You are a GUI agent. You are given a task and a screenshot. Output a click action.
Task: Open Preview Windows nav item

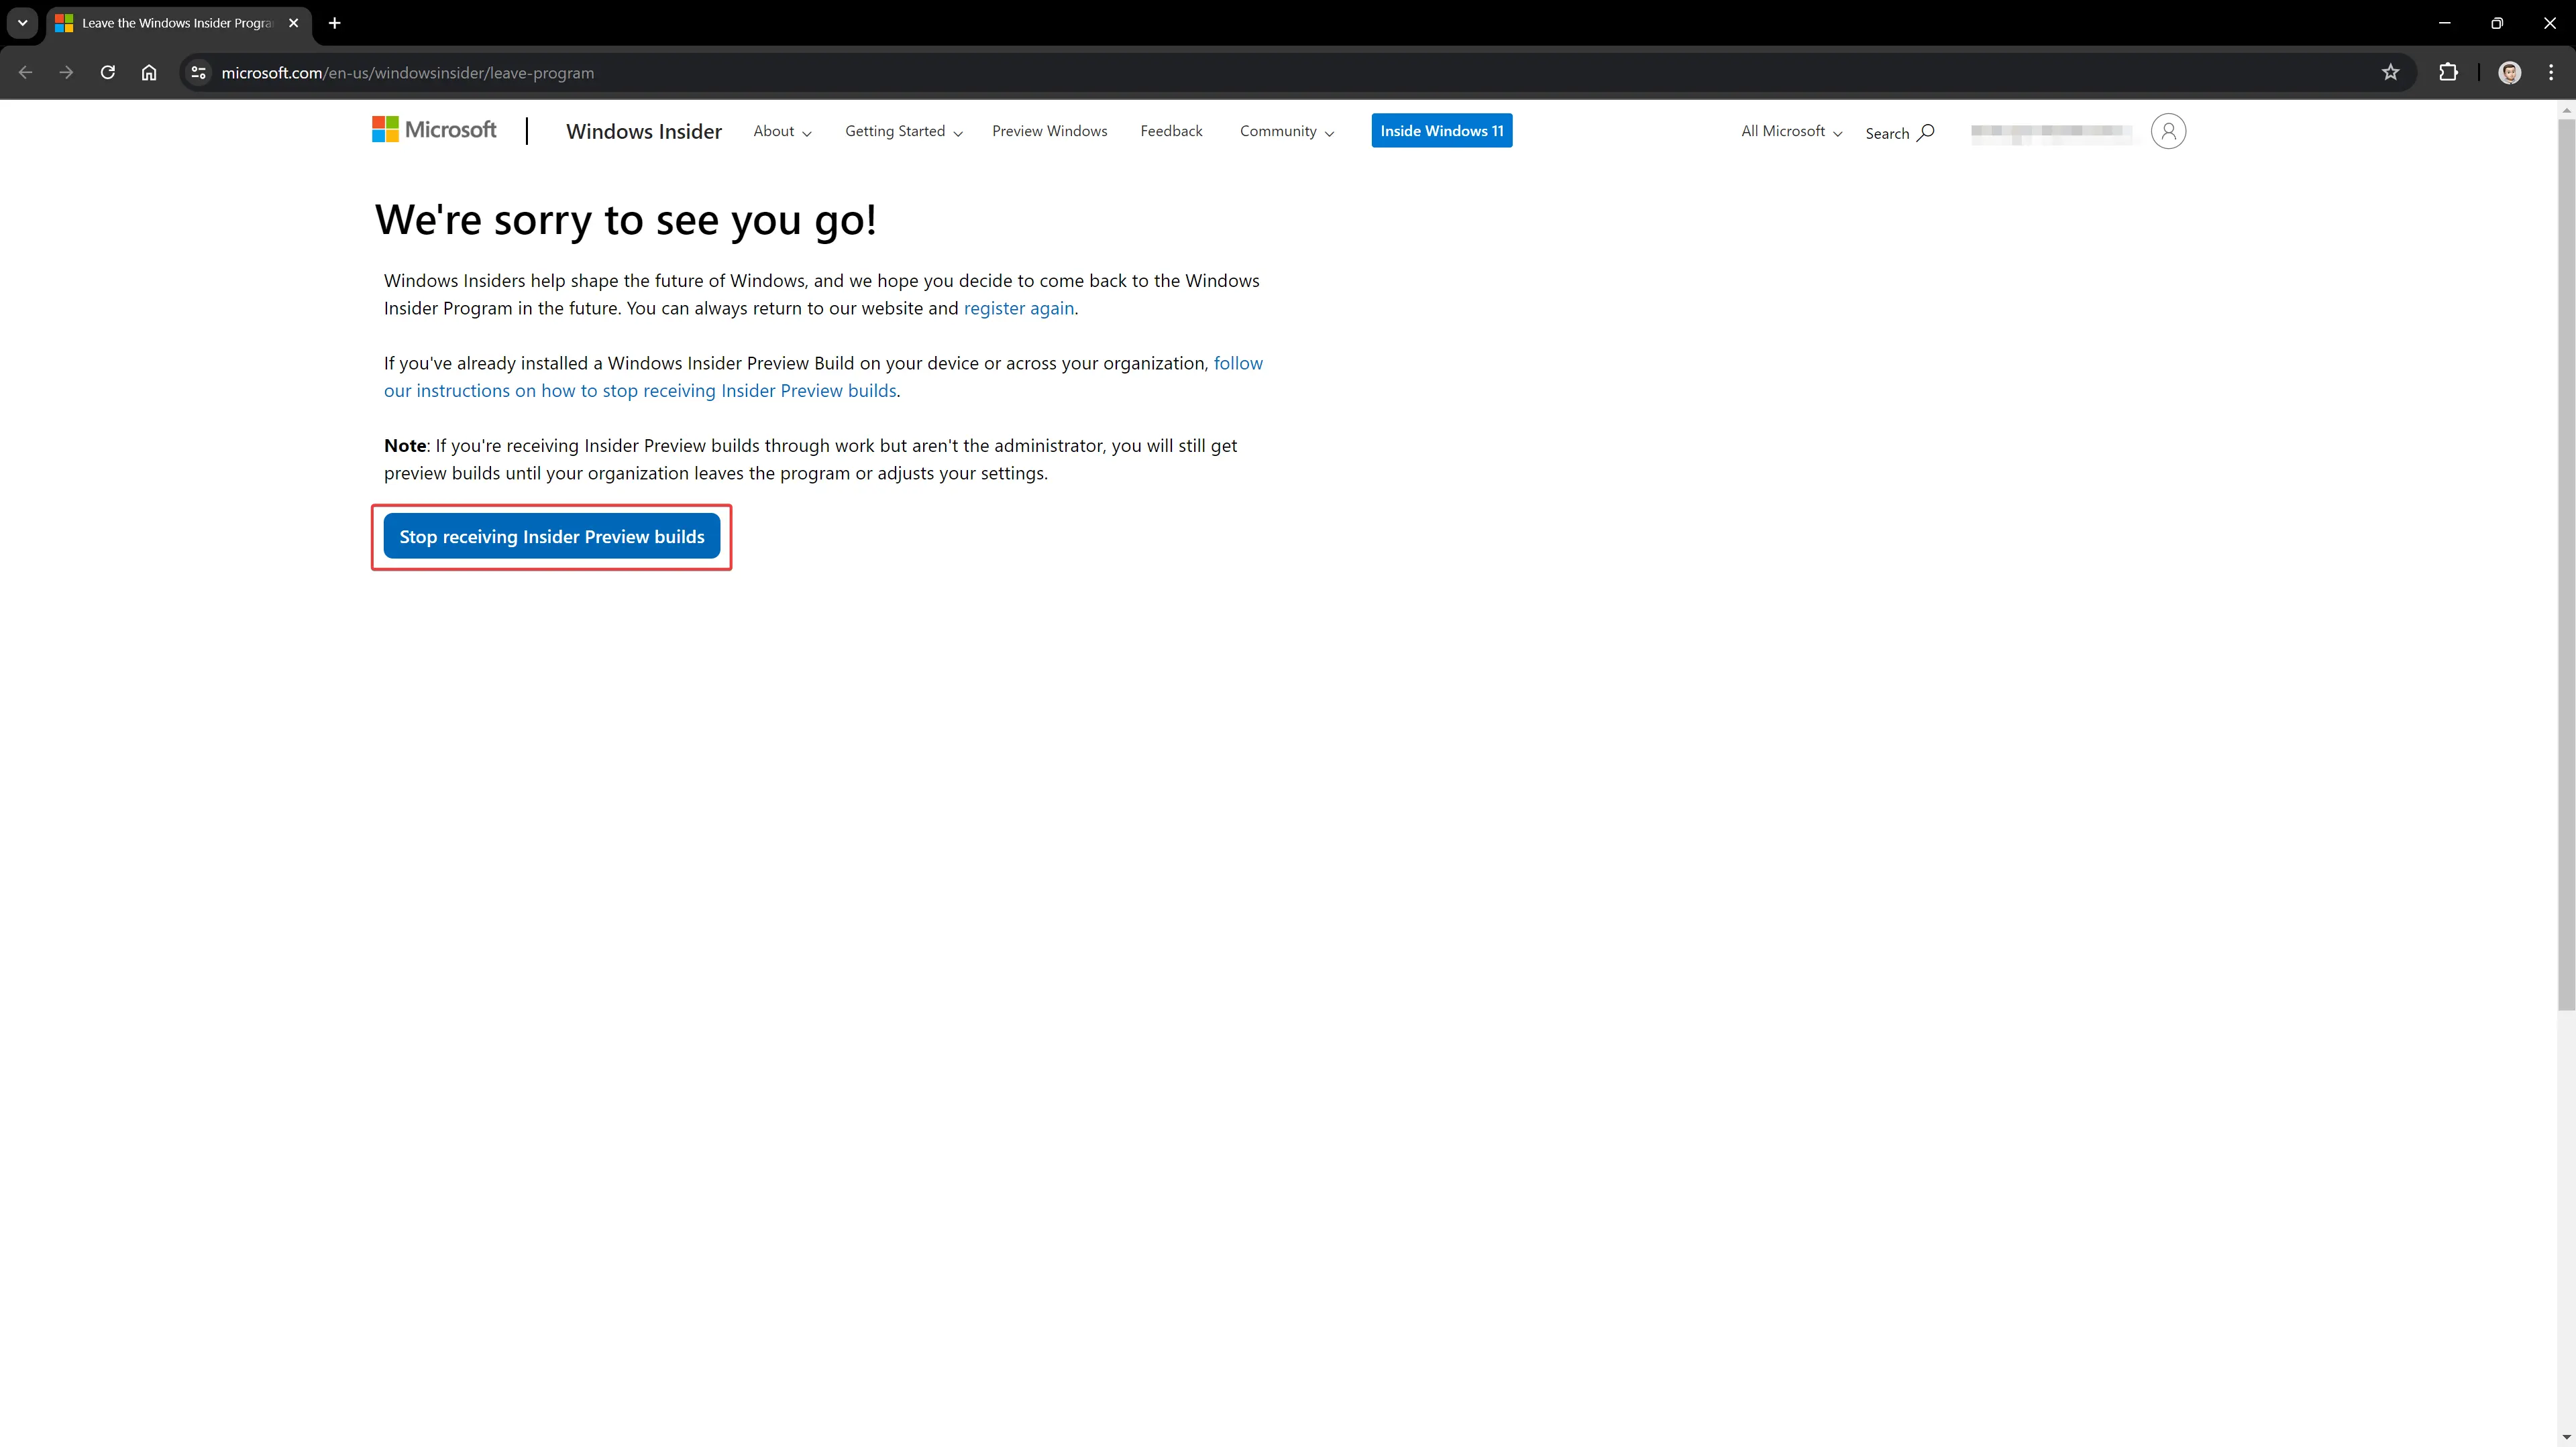1049,131
